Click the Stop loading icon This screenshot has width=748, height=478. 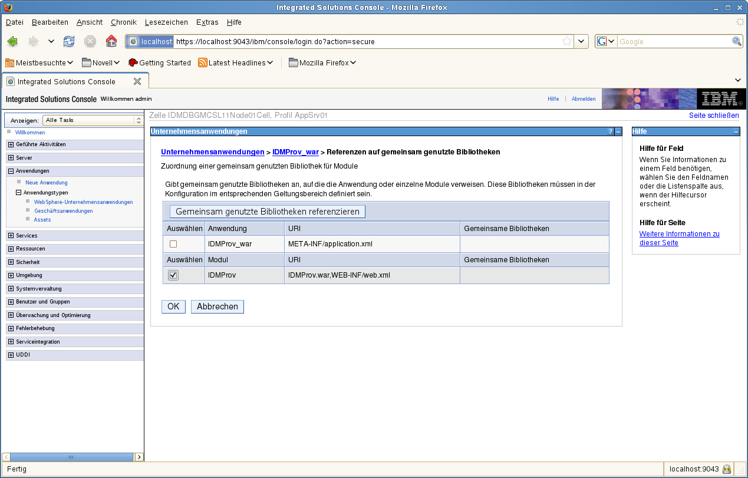click(x=90, y=41)
